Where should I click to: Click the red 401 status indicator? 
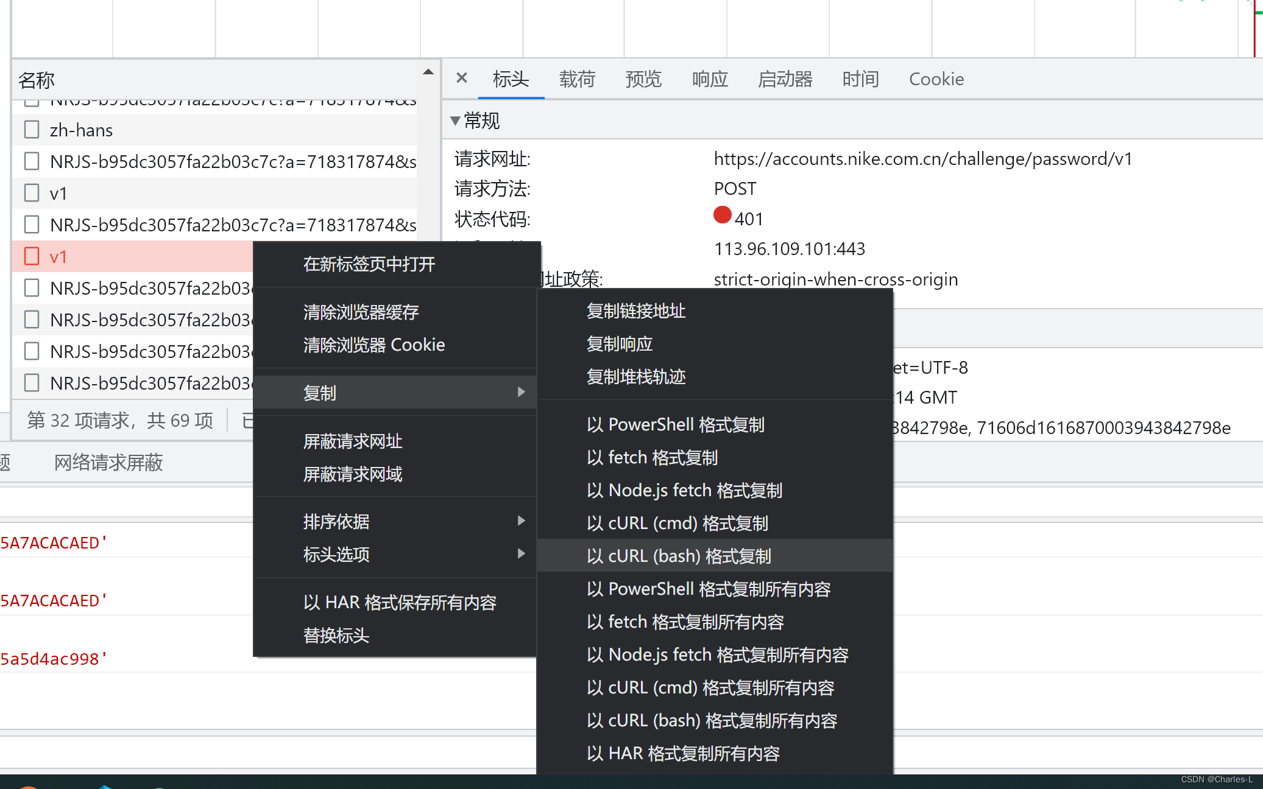722,216
